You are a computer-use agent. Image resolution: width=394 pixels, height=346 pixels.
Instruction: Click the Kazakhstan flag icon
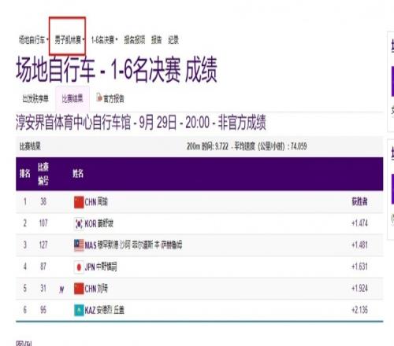(x=79, y=310)
